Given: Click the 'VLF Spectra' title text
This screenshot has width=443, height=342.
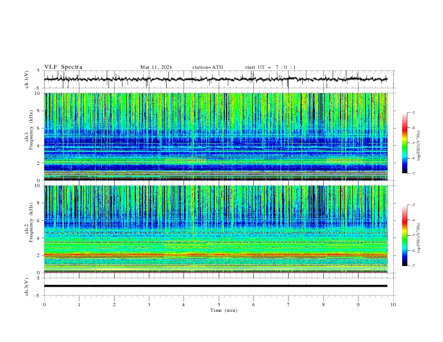Looking at the screenshot, I should 63,67.
